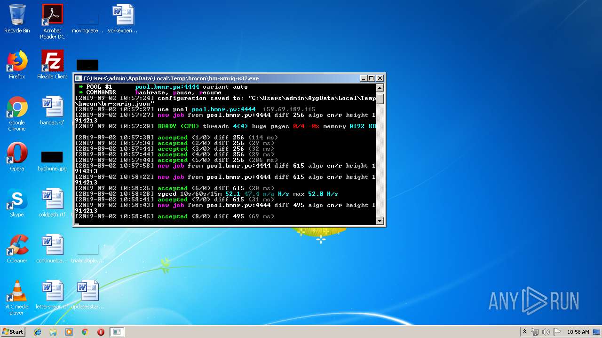Click the 'READY (CPU)' console text
This screenshot has height=338, width=602.
[178, 126]
